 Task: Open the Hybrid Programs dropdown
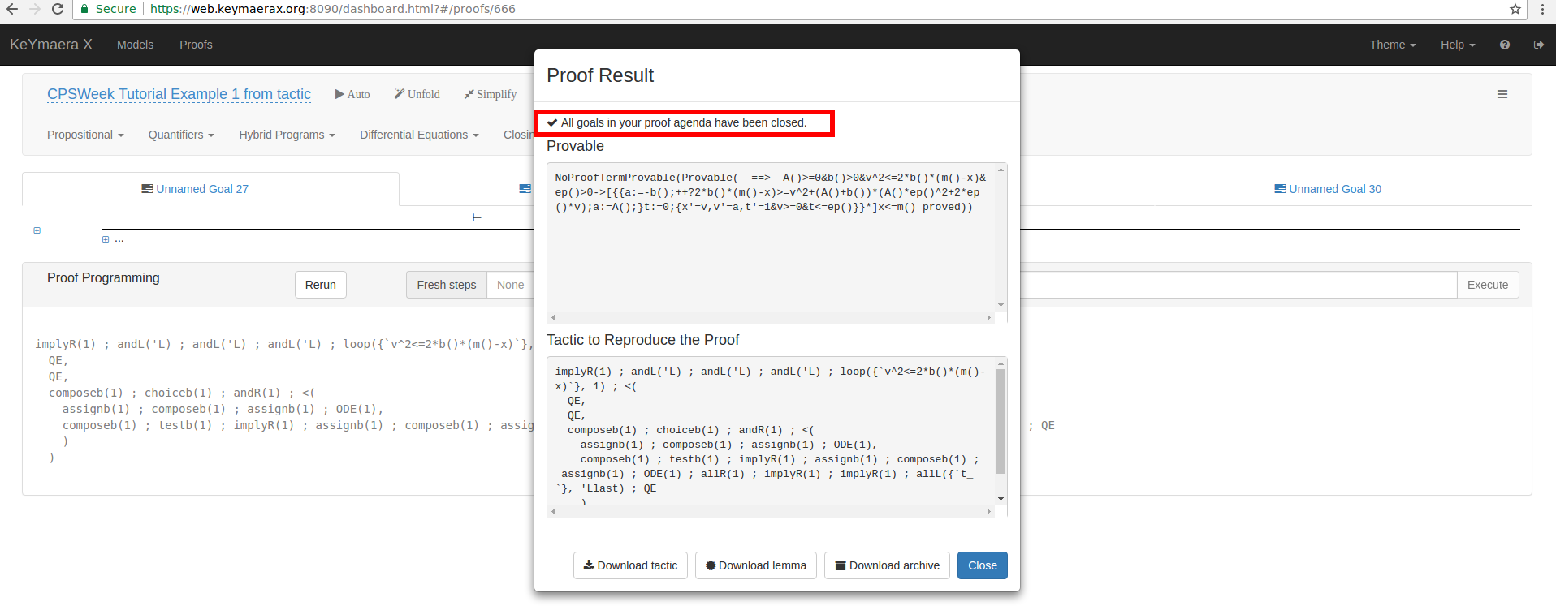coord(287,135)
